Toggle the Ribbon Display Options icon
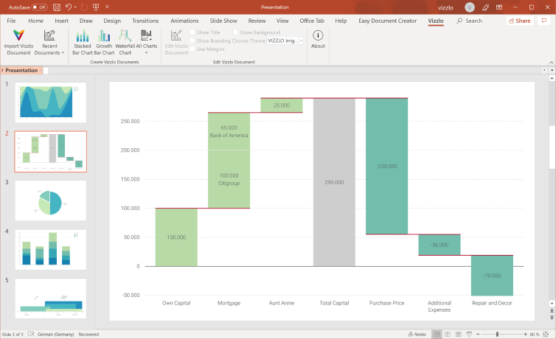 pos(499,7)
